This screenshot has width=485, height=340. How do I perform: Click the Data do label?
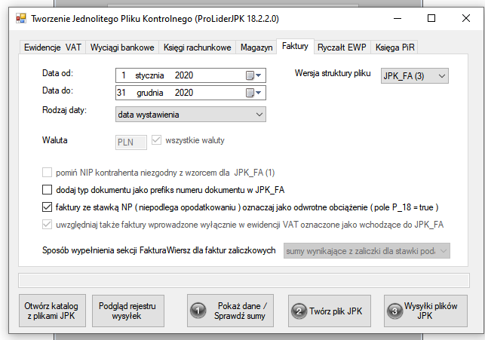point(57,90)
